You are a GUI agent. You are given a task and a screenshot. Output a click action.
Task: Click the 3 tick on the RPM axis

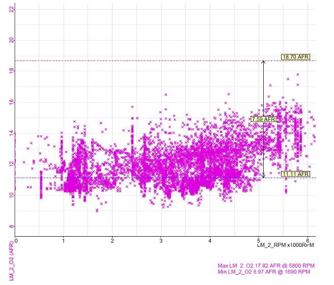point(161,241)
